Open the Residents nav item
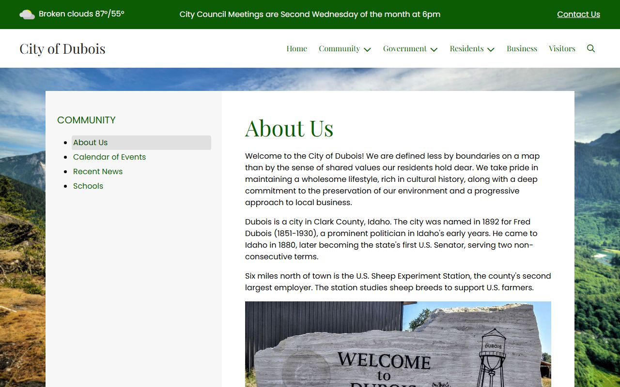The height and width of the screenshot is (387, 620). (x=466, y=48)
